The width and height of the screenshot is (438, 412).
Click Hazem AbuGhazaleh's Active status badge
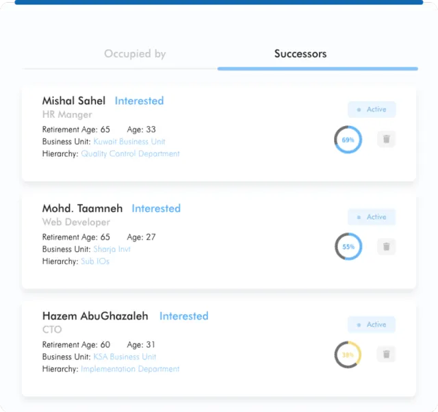pos(372,324)
